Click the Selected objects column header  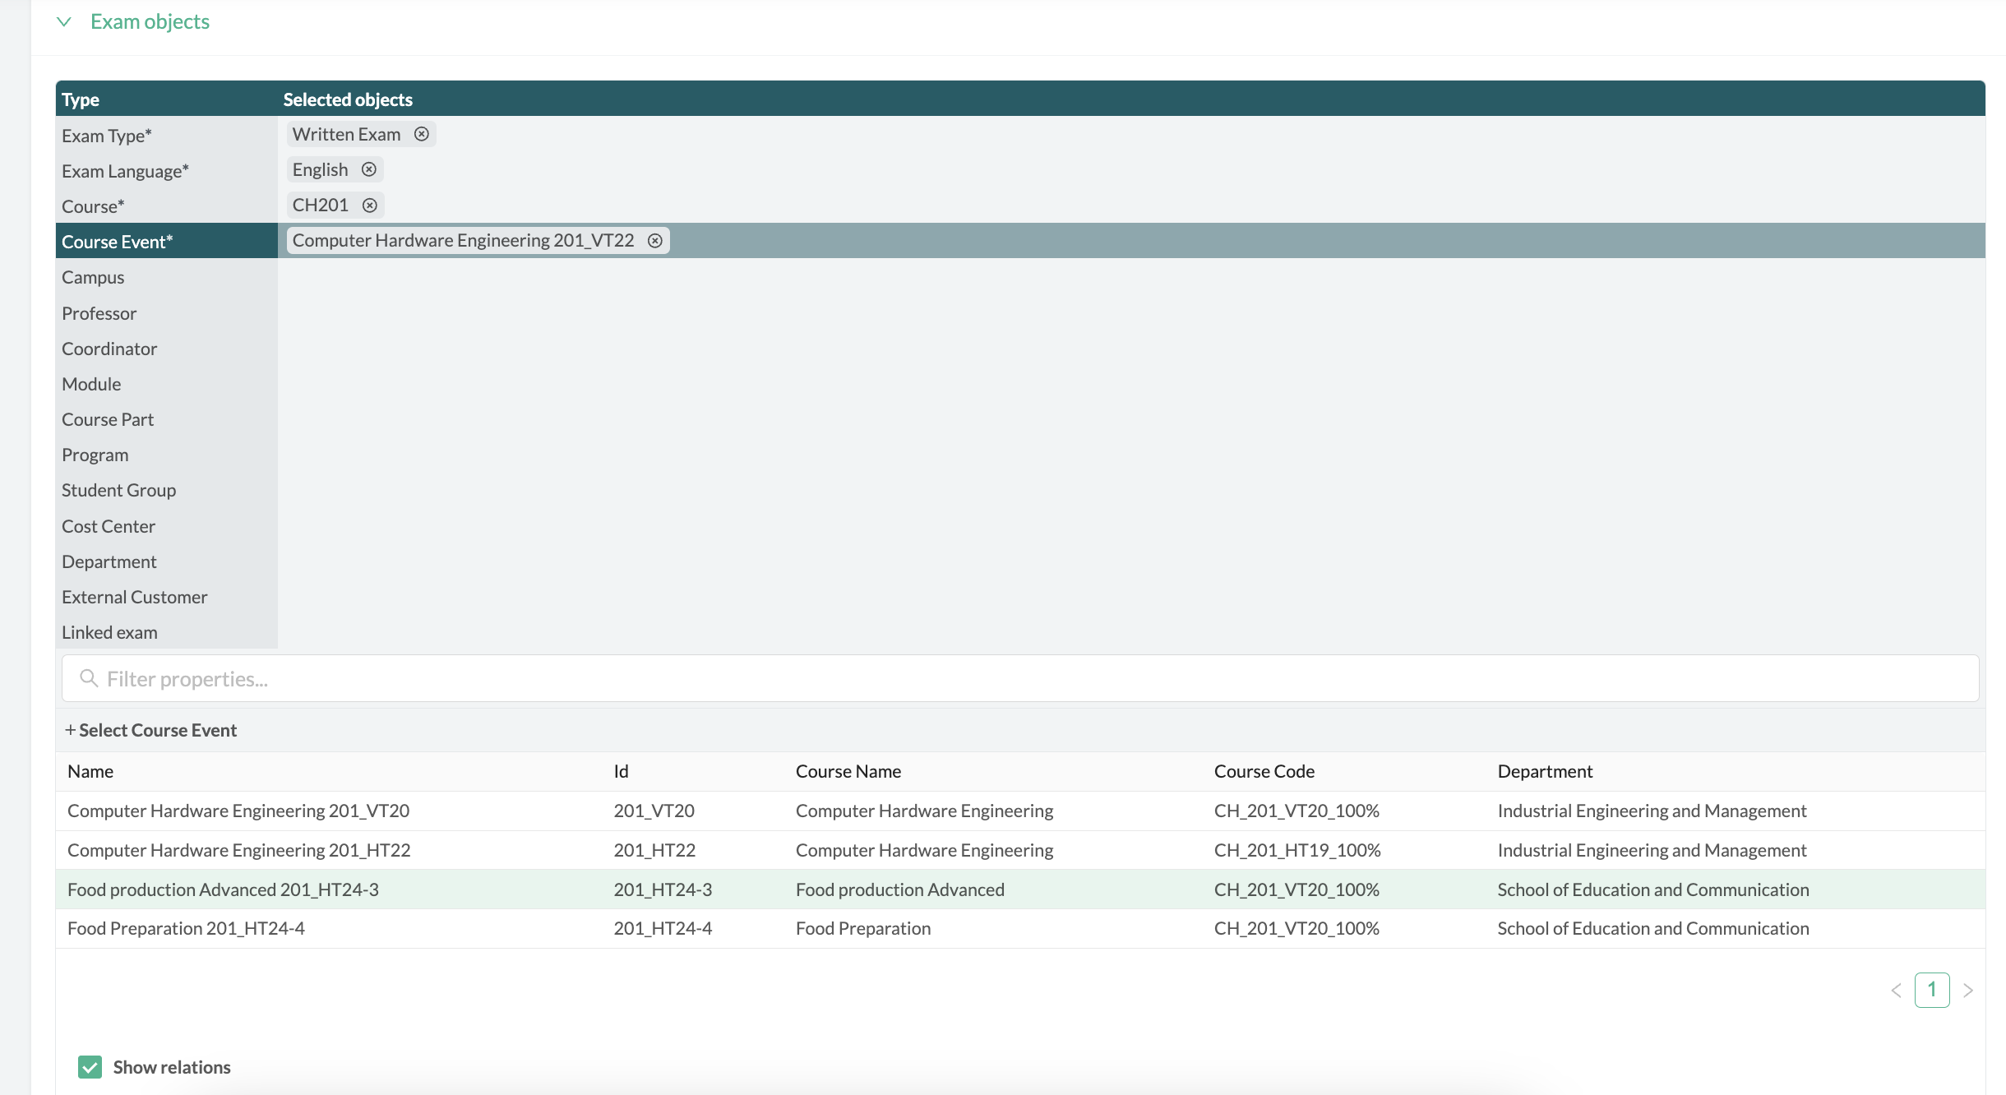pos(348,99)
